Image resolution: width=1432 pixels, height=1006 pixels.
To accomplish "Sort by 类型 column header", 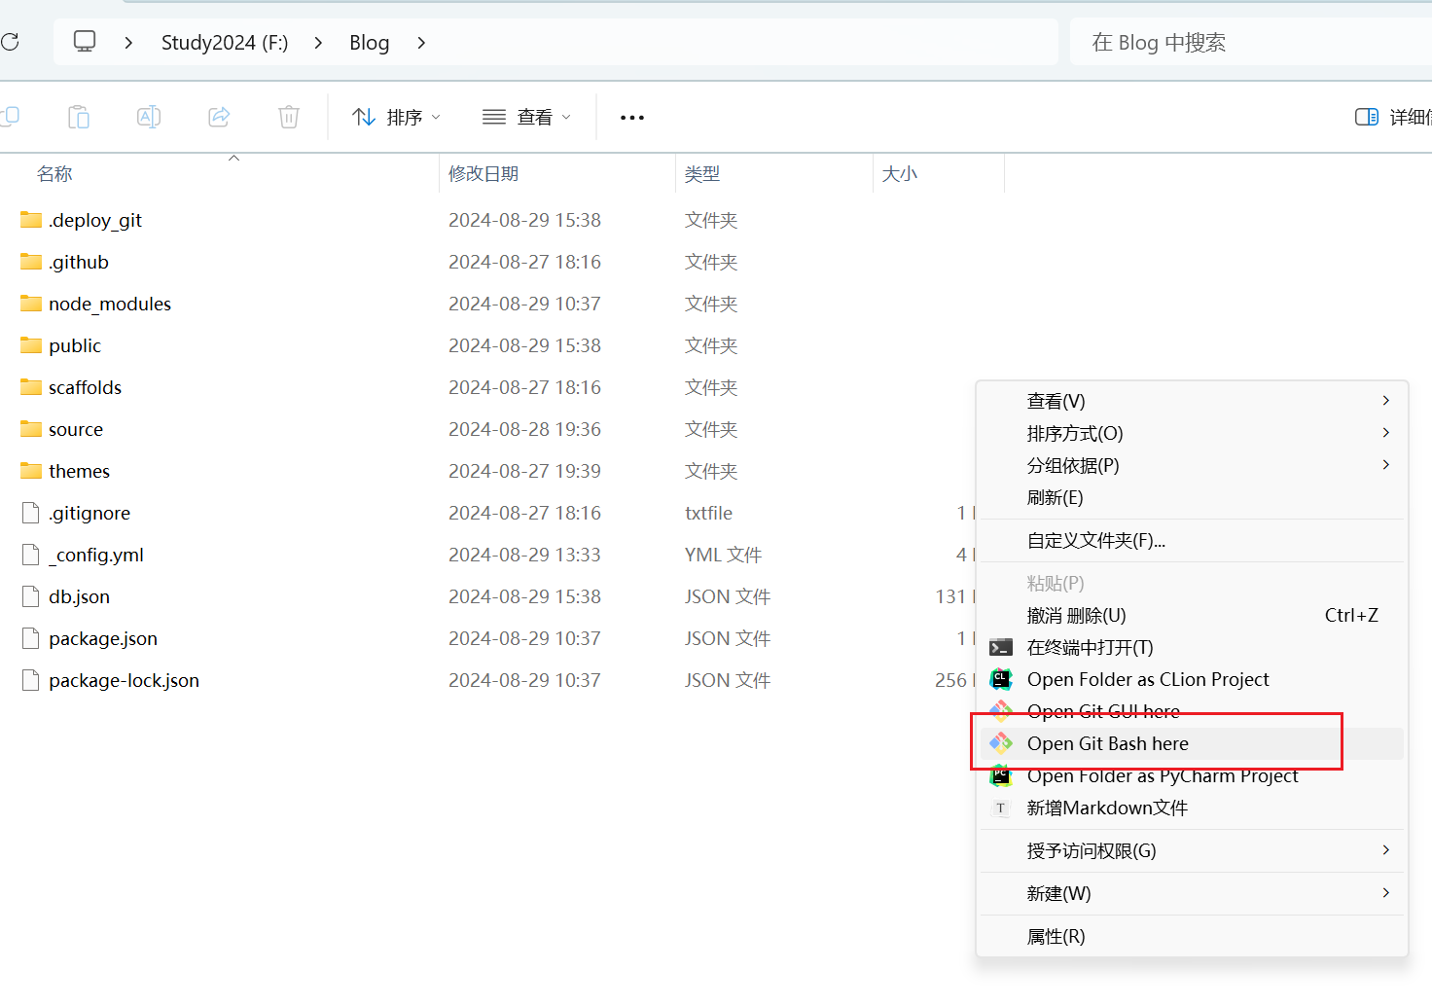I will click(x=702, y=174).
